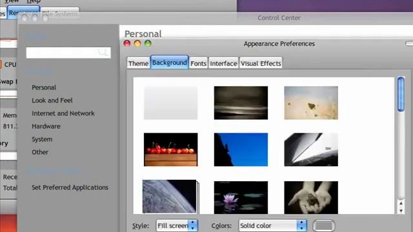Open the Style dropdown showing Fill screen
Screen dimensions: 413x232
click(176, 226)
